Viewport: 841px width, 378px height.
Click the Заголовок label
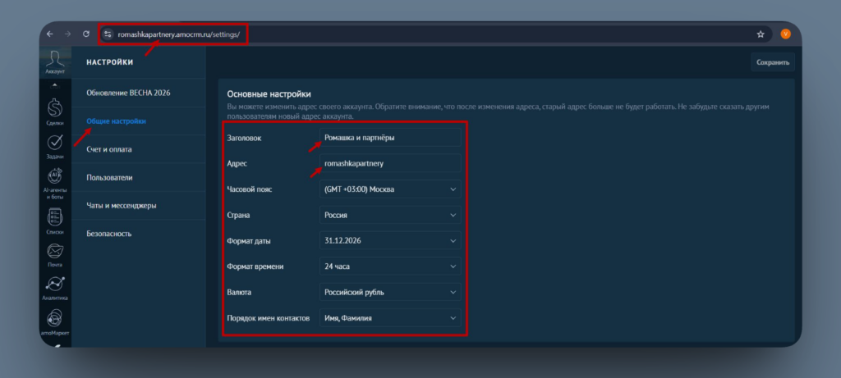click(x=245, y=138)
